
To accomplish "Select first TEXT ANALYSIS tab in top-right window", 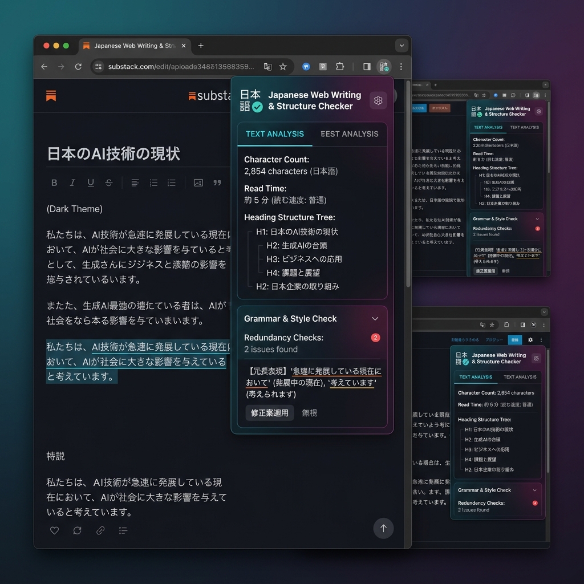I will (x=488, y=127).
